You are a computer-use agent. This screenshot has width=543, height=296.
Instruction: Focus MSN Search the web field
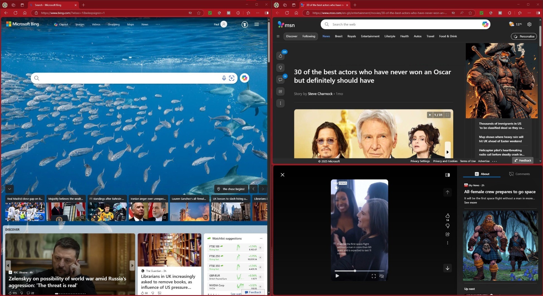[405, 24]
